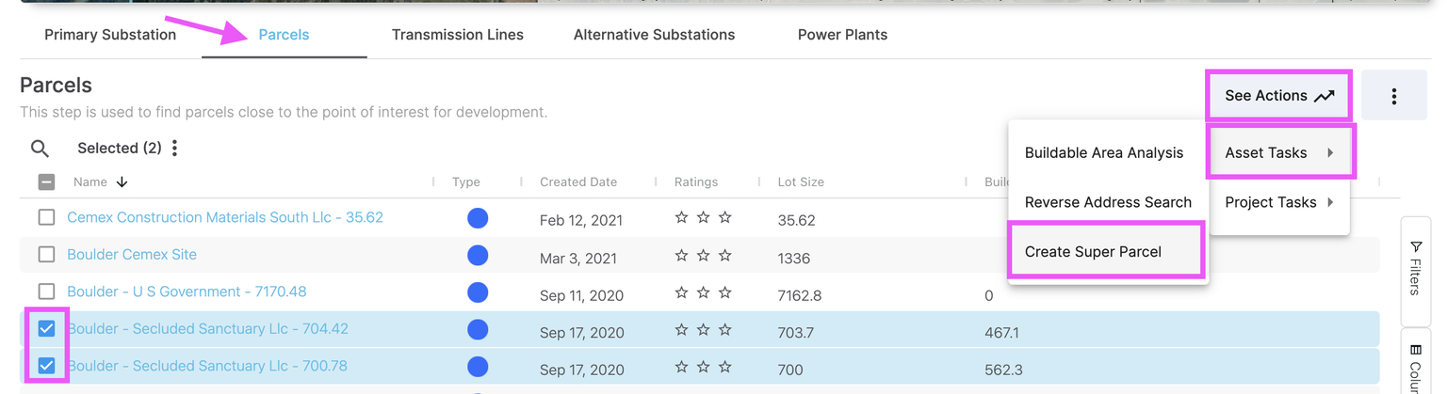Choose Buildable Area Analysis option
The height and width of the screenshot is (394, 1447).
click(x=1104, y=152)
